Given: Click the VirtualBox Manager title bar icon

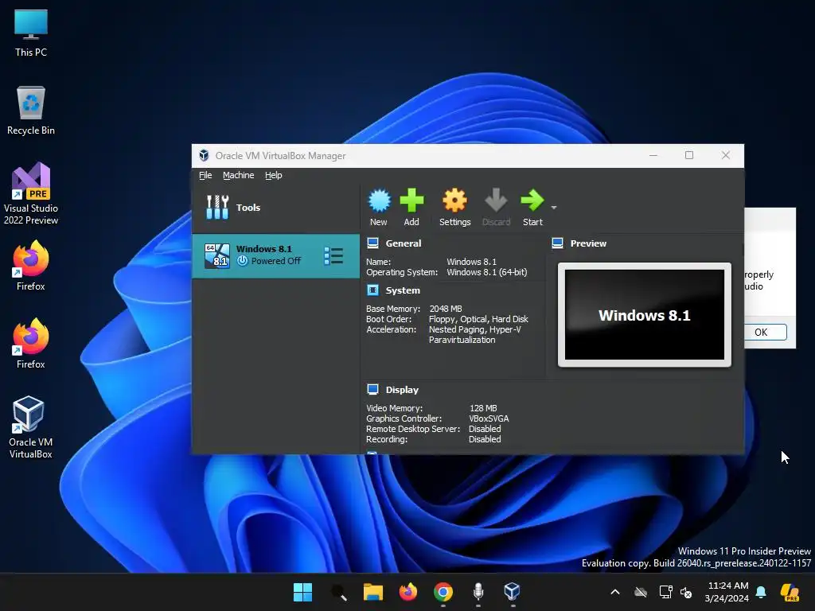Looking at the screenshot, I should point(204,155).
